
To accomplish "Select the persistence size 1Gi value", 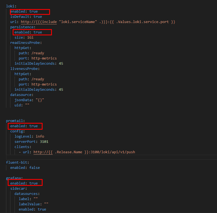I will click(x=30, y=38).
